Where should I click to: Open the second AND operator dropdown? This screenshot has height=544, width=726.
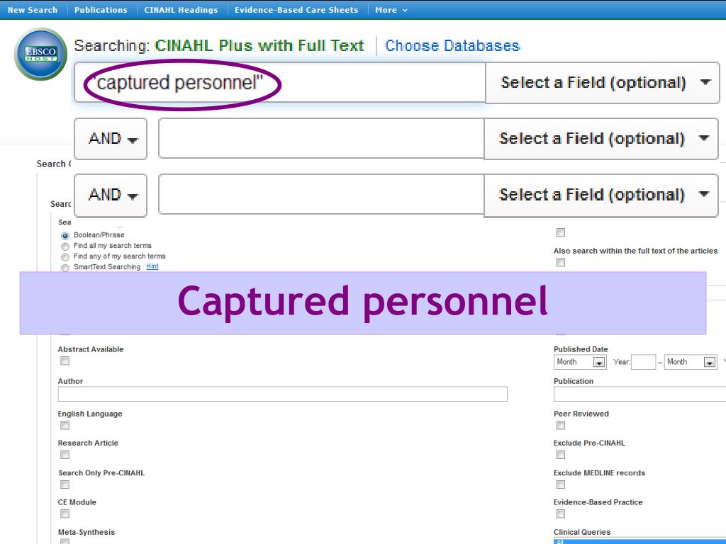coord(111,195)
